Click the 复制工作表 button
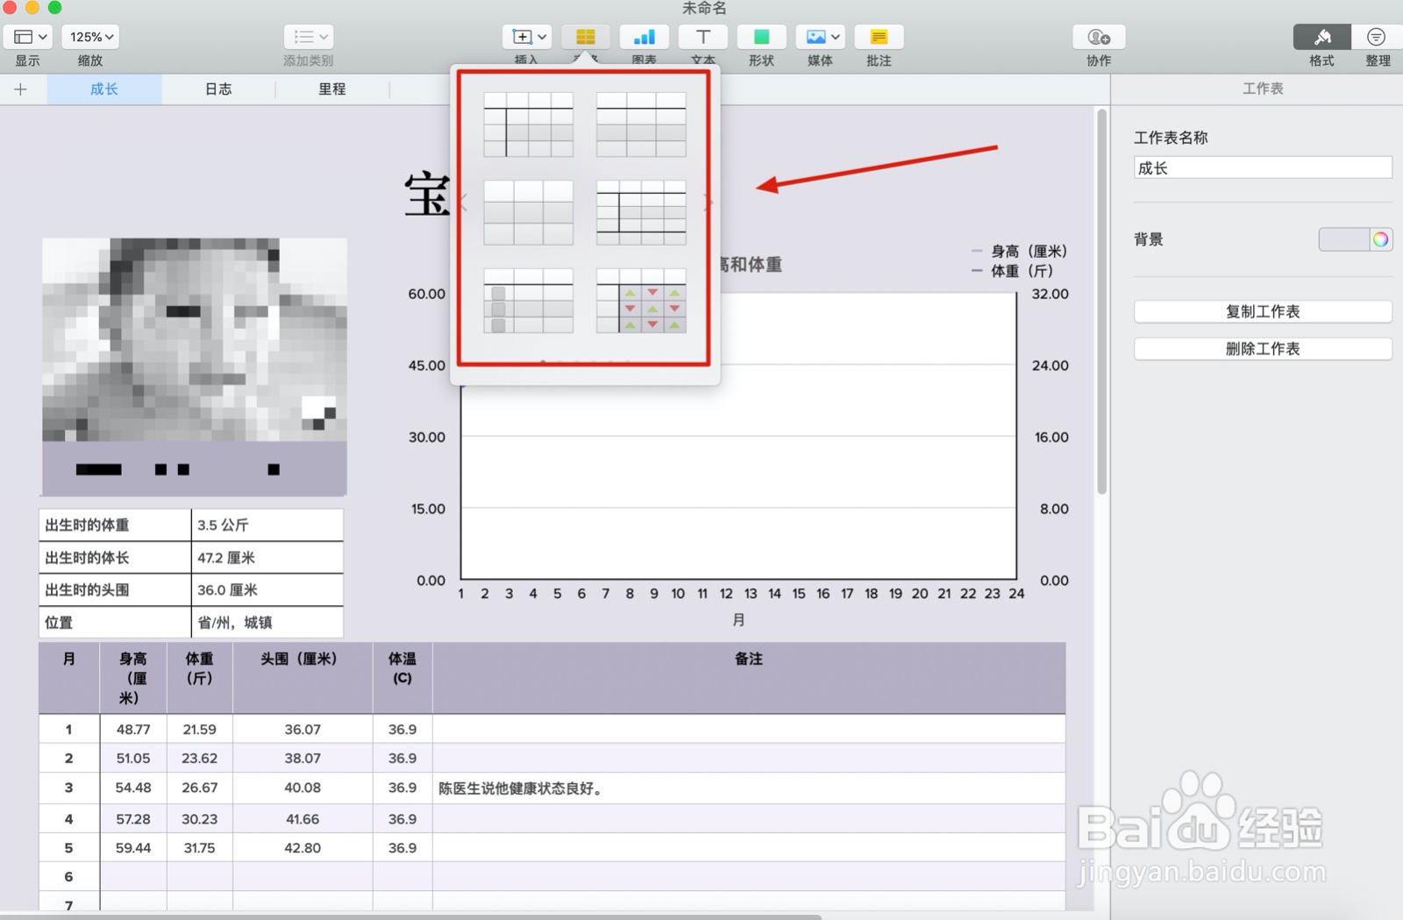The width and height of the screenshot is (1403, 920). (x=1263, y=310)
